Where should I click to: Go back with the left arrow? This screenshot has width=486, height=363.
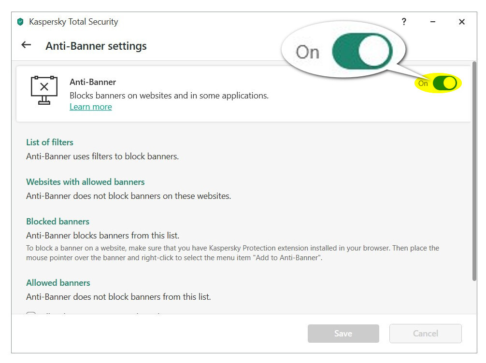point(26,45)
